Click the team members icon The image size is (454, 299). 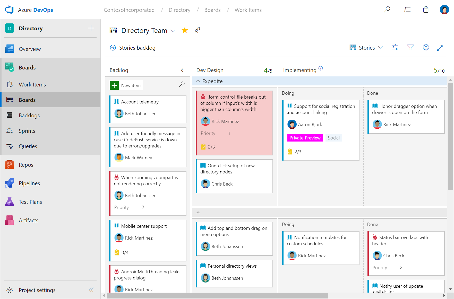pos(198,30)
